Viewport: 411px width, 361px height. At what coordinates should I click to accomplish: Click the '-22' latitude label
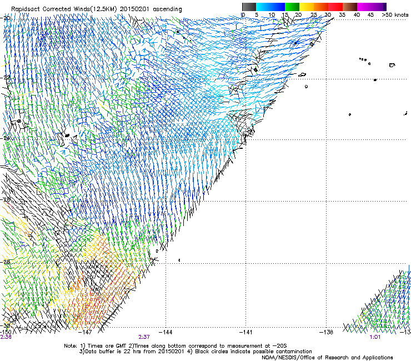click(x=5, y=78)
